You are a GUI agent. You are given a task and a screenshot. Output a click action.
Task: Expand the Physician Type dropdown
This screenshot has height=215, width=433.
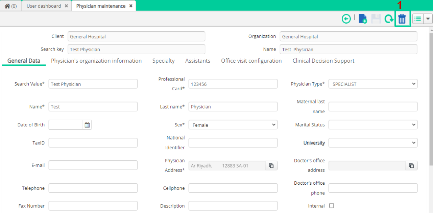tap(373, 84)
